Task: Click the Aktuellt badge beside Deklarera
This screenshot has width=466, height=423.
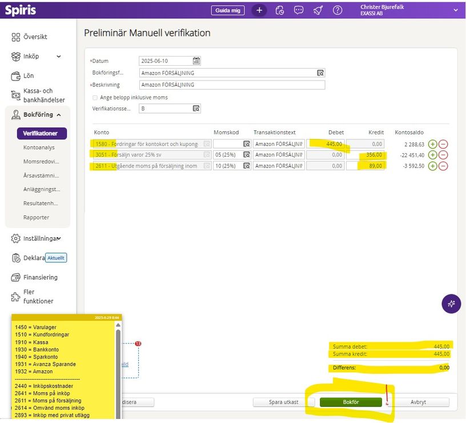Action: [x=56, y=258]
